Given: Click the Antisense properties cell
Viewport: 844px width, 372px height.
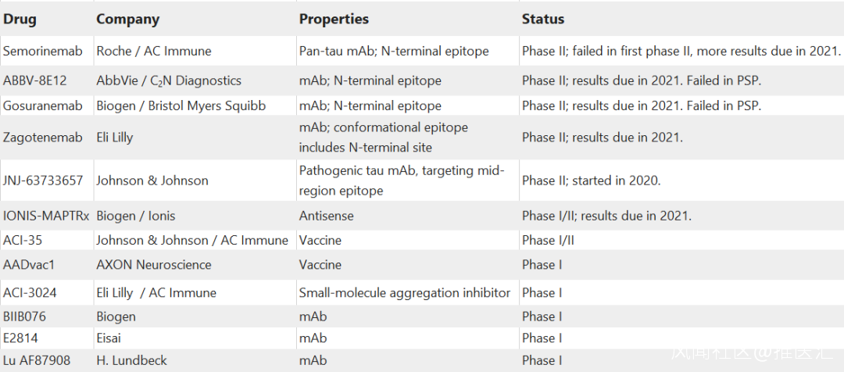Looking at the screenshot, I should point(326,216).
